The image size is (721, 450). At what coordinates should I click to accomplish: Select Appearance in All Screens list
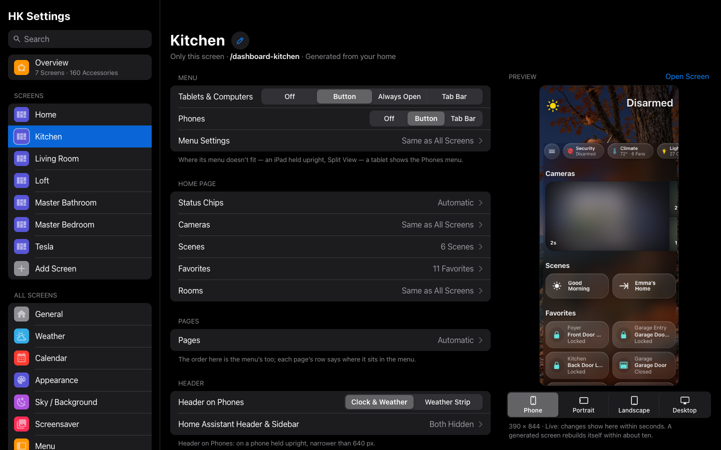click(80, 380)
